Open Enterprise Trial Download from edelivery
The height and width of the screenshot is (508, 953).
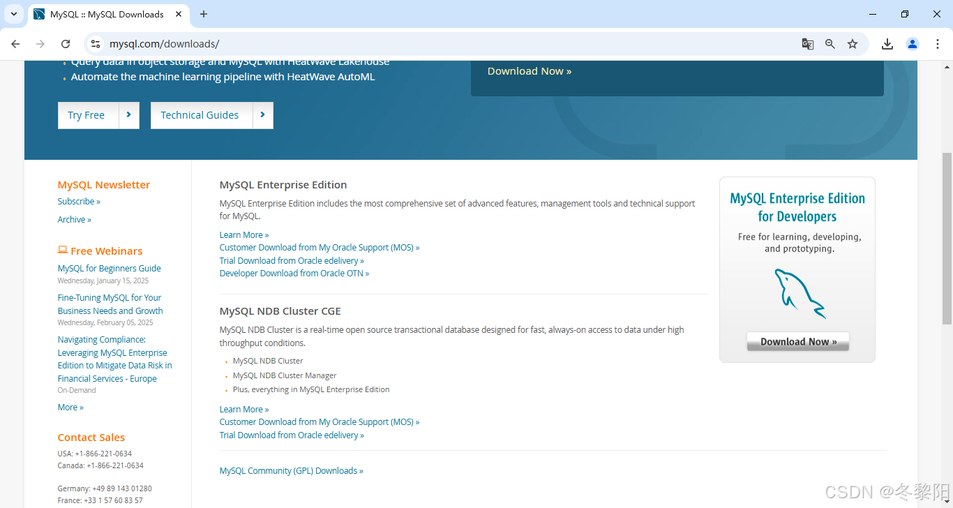point(292,261)
